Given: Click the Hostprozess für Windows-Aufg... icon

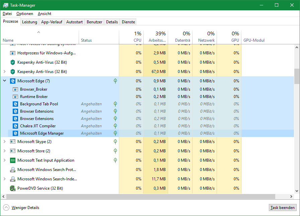Looking at the screenshot, I should tap(13, 53).
